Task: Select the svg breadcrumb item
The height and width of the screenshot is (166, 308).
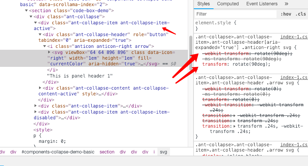Action: 163,152
